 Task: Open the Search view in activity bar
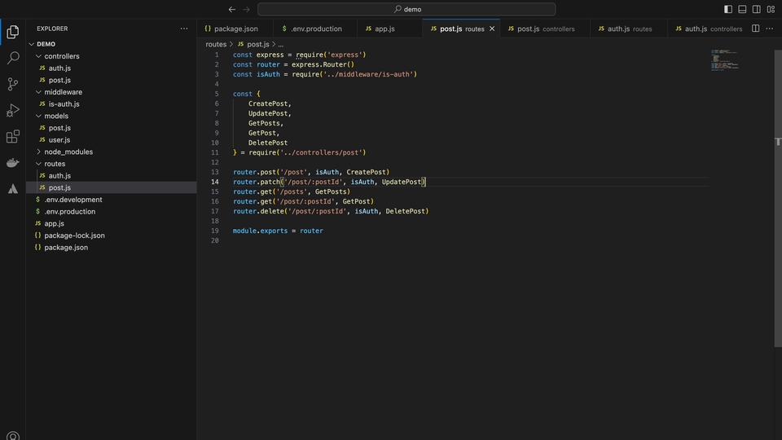coord(13,59)
